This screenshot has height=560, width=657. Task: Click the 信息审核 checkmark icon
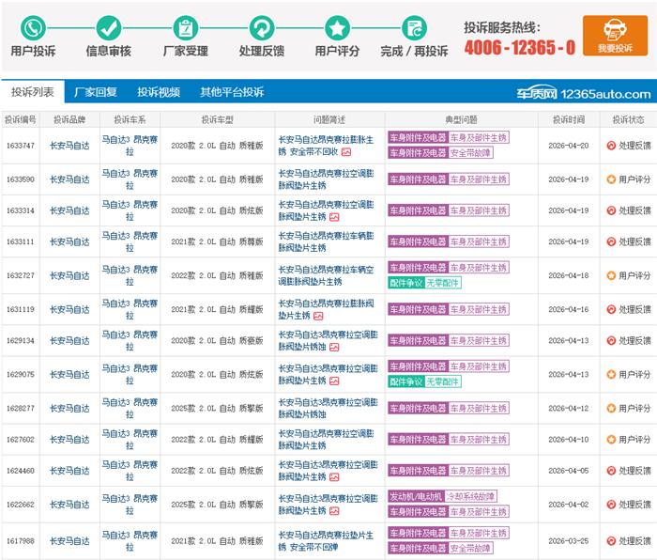[x=109, y=27]
